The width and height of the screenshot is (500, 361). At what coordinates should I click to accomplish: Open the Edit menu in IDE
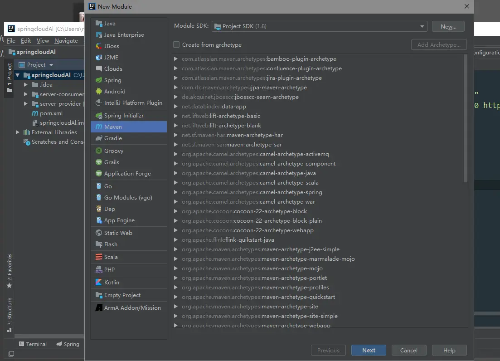point(25,40)
